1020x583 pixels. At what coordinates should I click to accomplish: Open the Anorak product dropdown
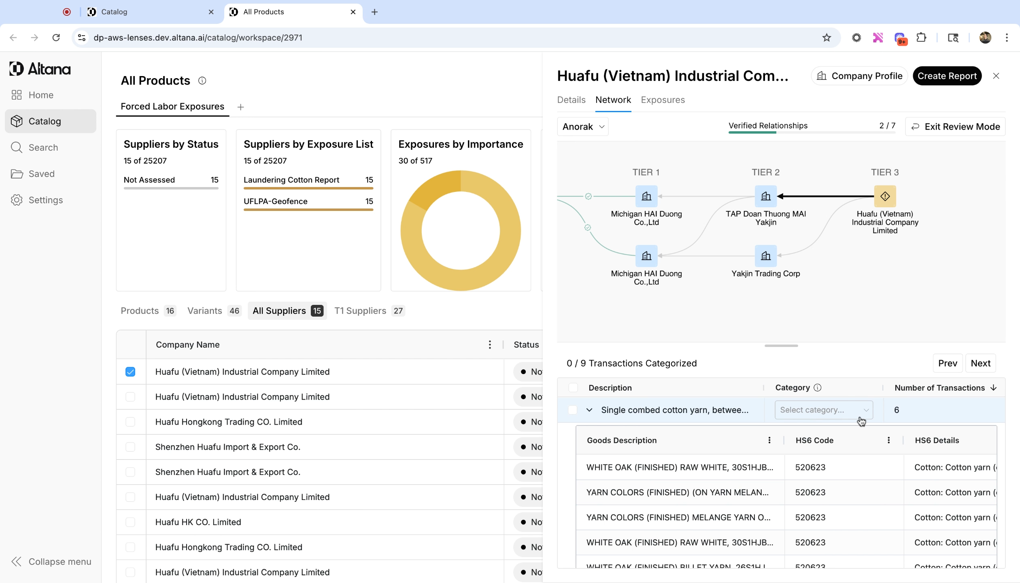tap(582, 127)
